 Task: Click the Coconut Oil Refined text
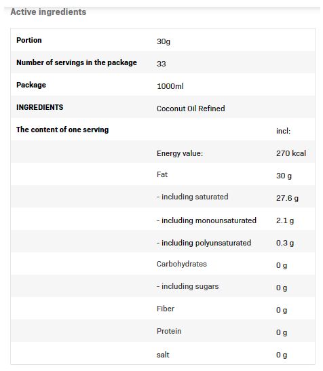pos(191,109)
